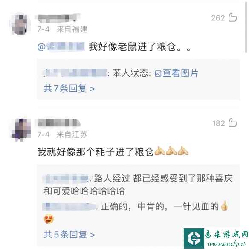Click the heart-eyes emoji in the reply
The image size is (249, 249).
(x=49, y=219)
